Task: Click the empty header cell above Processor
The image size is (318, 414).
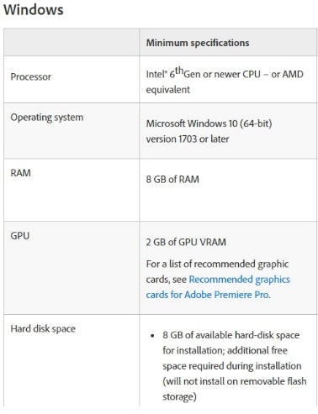Action: pyautogui.click(x=72, y=43)
